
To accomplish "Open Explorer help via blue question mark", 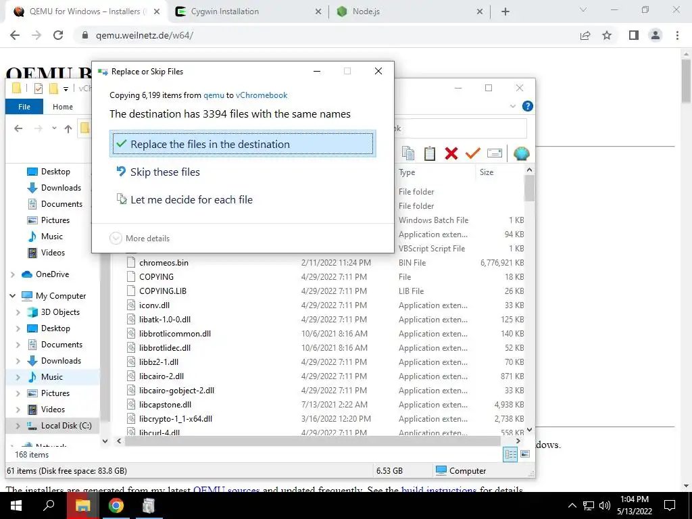I will tap(527, 106).
